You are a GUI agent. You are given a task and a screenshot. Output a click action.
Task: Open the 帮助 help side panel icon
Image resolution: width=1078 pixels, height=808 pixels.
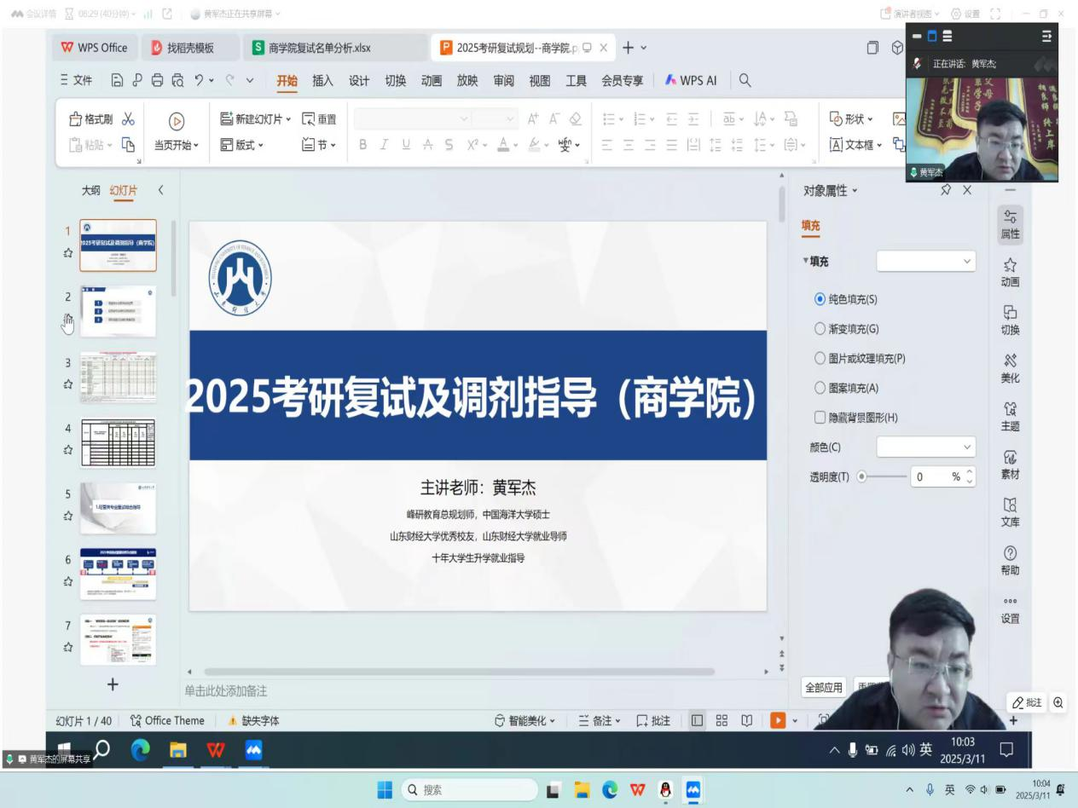click(x=1011, y=561)
